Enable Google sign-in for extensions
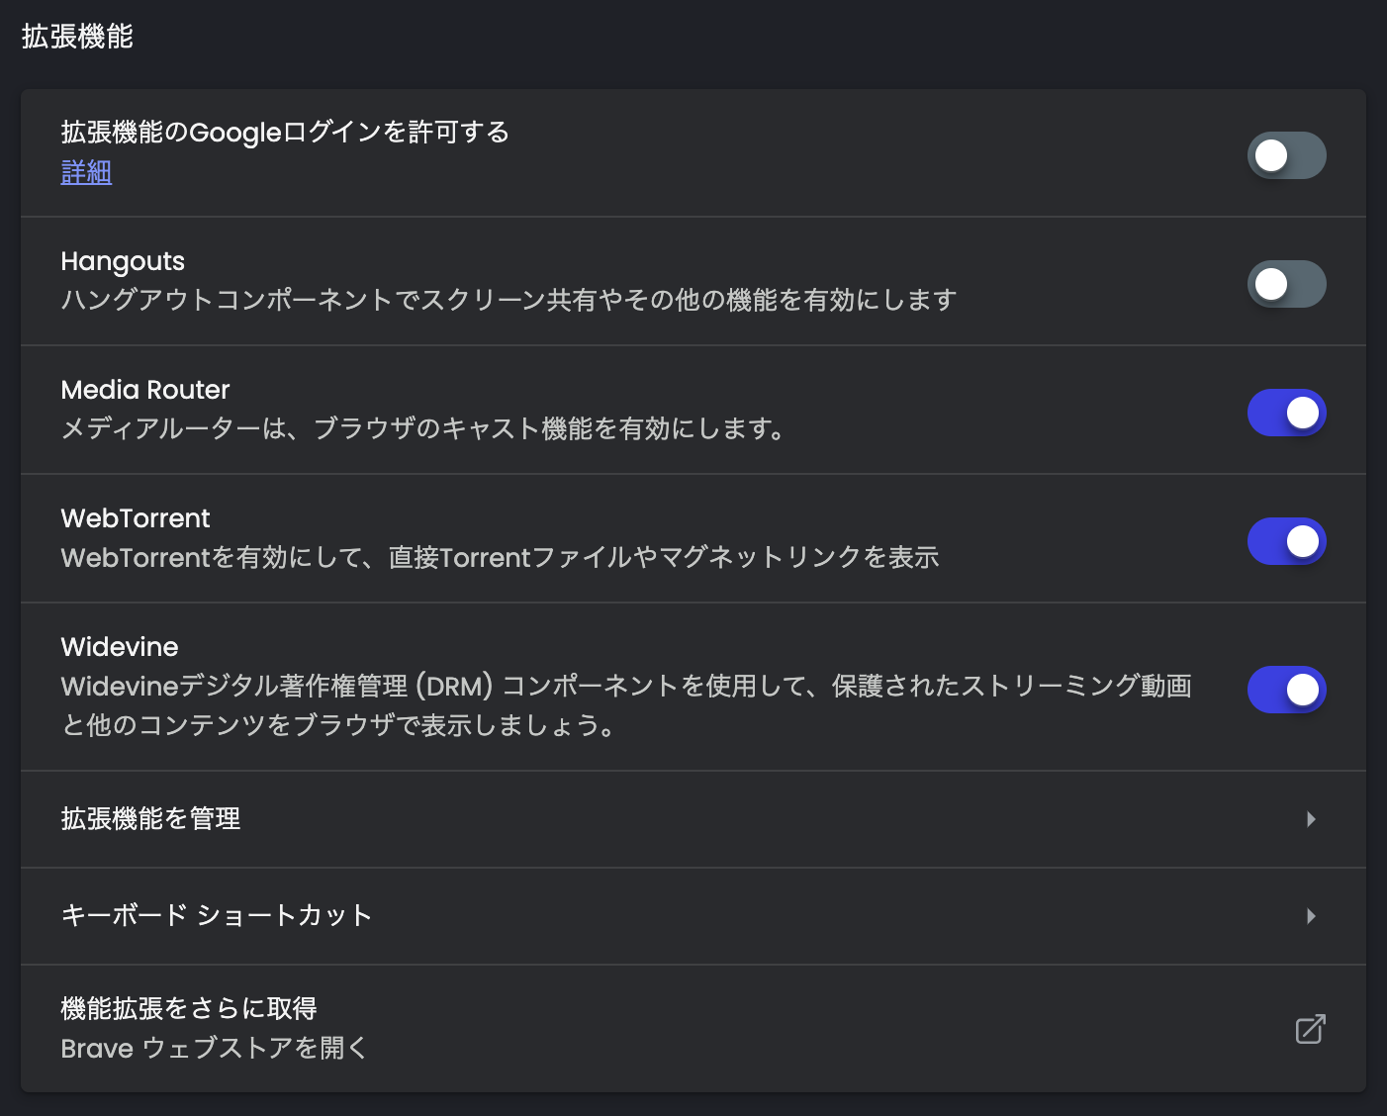Image resolution: width=1387 pixels, height=1116 pixels. coord(1286,155)
